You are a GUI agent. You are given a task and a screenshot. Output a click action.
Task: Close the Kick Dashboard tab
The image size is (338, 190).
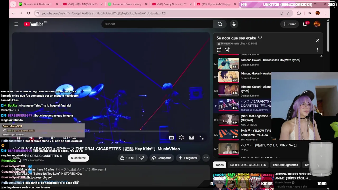[57, 4]
